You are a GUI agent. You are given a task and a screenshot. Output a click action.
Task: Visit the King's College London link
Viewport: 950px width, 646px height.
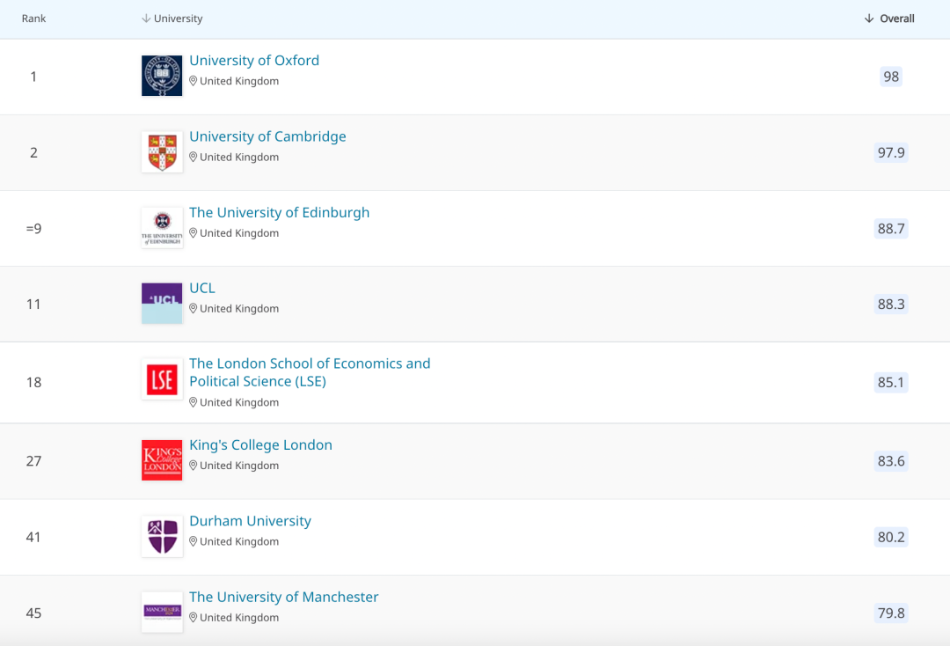tap(260, 444)
